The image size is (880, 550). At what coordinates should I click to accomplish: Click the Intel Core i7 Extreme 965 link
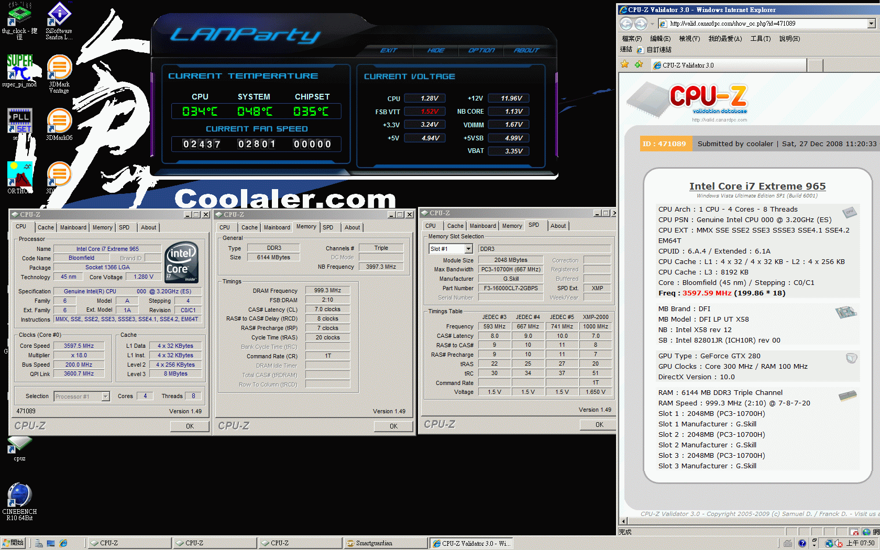[x=757, y=186]
